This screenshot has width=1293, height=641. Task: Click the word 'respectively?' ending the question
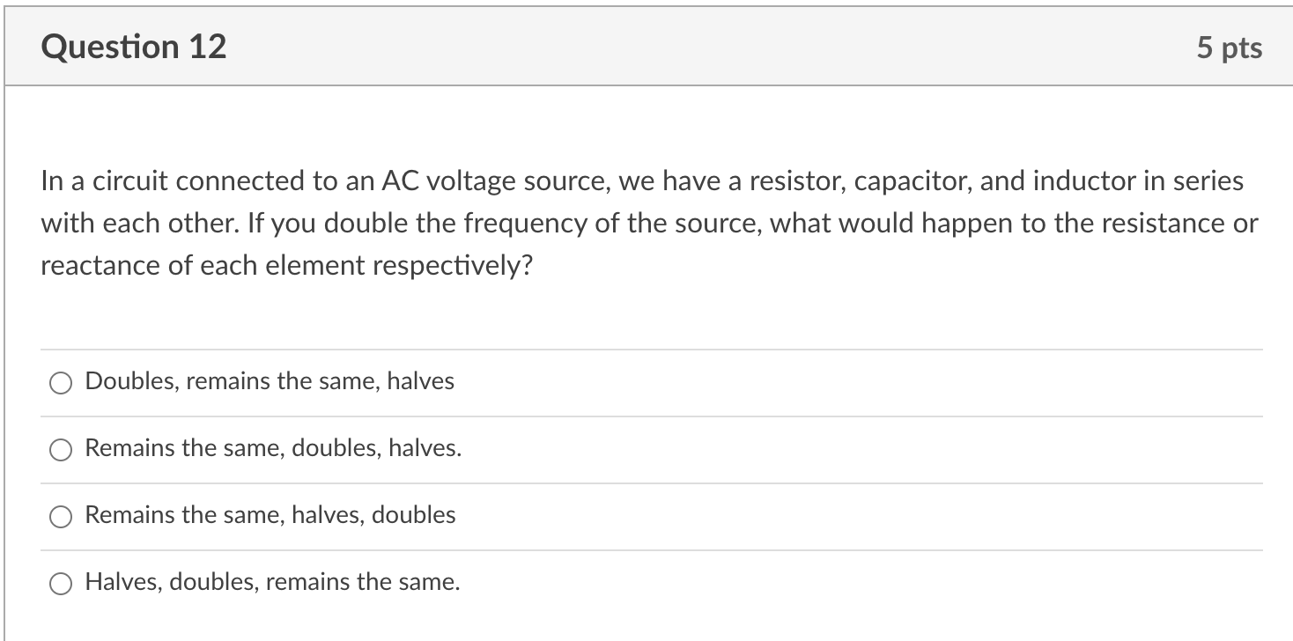pos(453,266)
